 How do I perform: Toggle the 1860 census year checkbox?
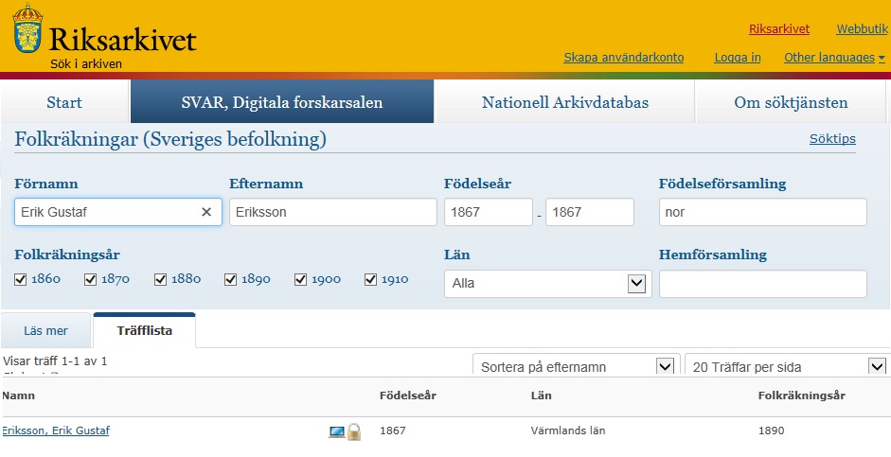coord(21,279)
